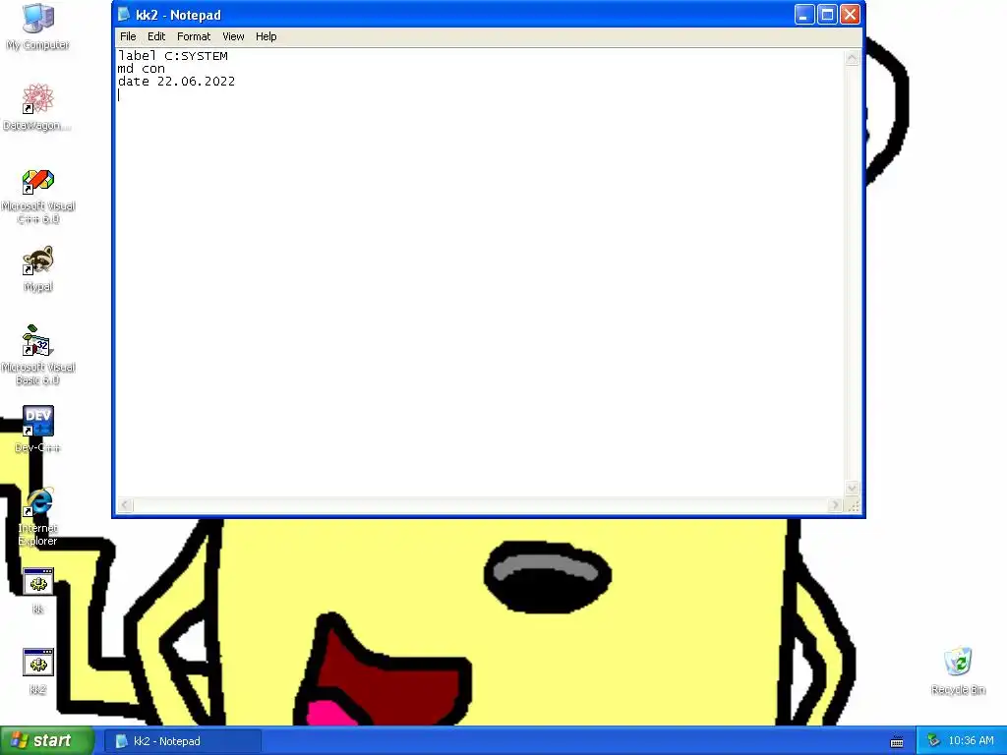Click kk2 - Notepad taskbar button

182,741
